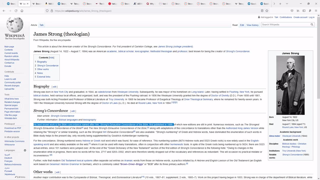This screenshot has height=180, width=320.
Task: Open the Firefox hamburger menu
Action: 316,11
